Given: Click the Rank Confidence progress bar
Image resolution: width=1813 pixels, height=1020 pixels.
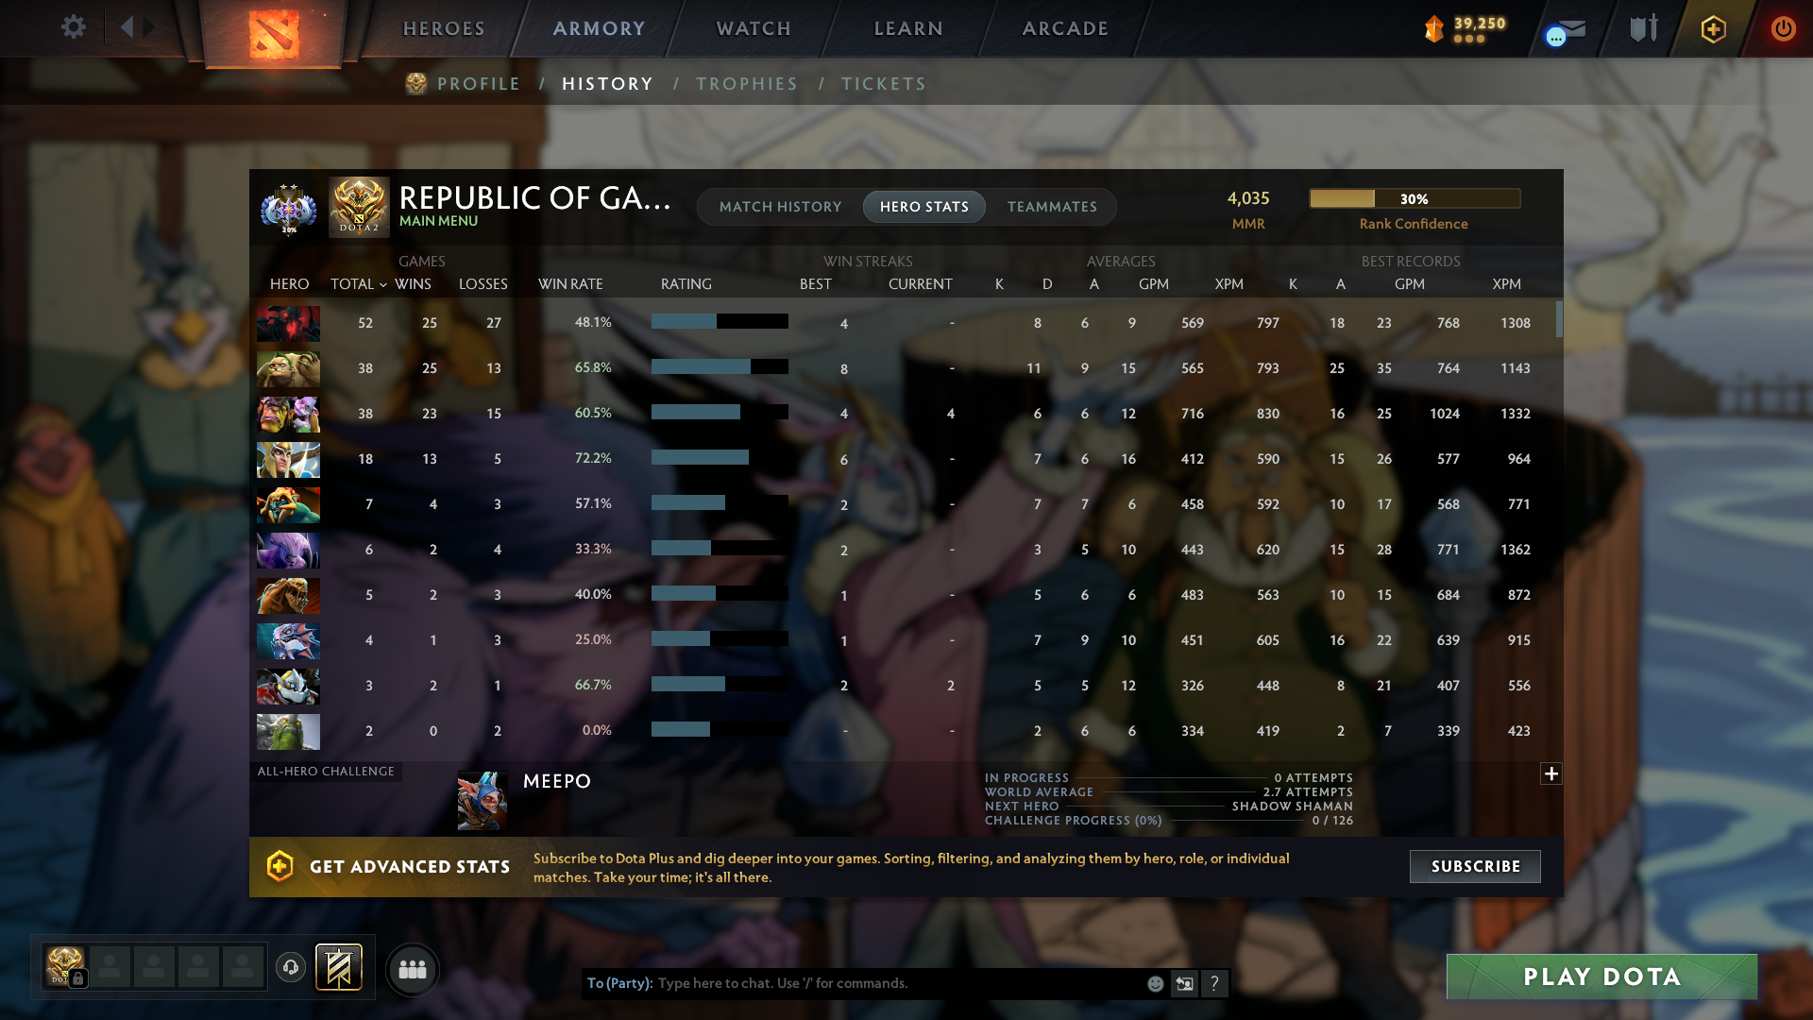Looking at the screenshot, I should (x=1415, y=198).
